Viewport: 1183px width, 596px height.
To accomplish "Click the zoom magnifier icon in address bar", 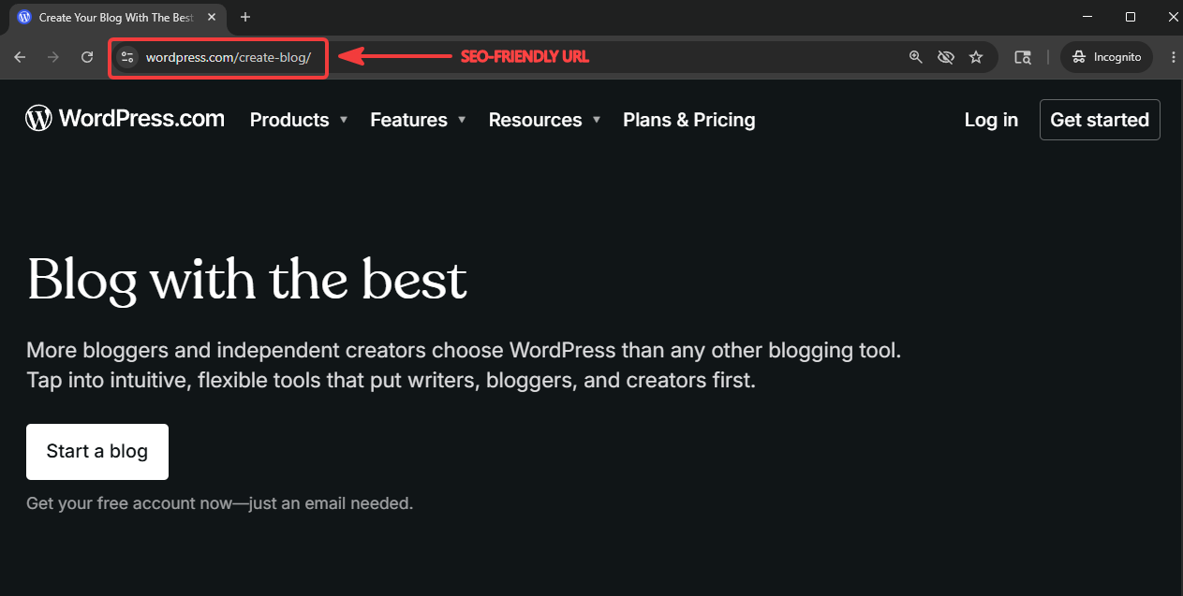I will [x=916, y=57].
